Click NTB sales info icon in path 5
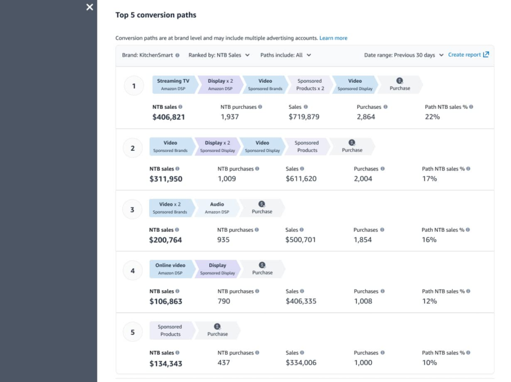 pyautogui.click(x=177, y=353)
